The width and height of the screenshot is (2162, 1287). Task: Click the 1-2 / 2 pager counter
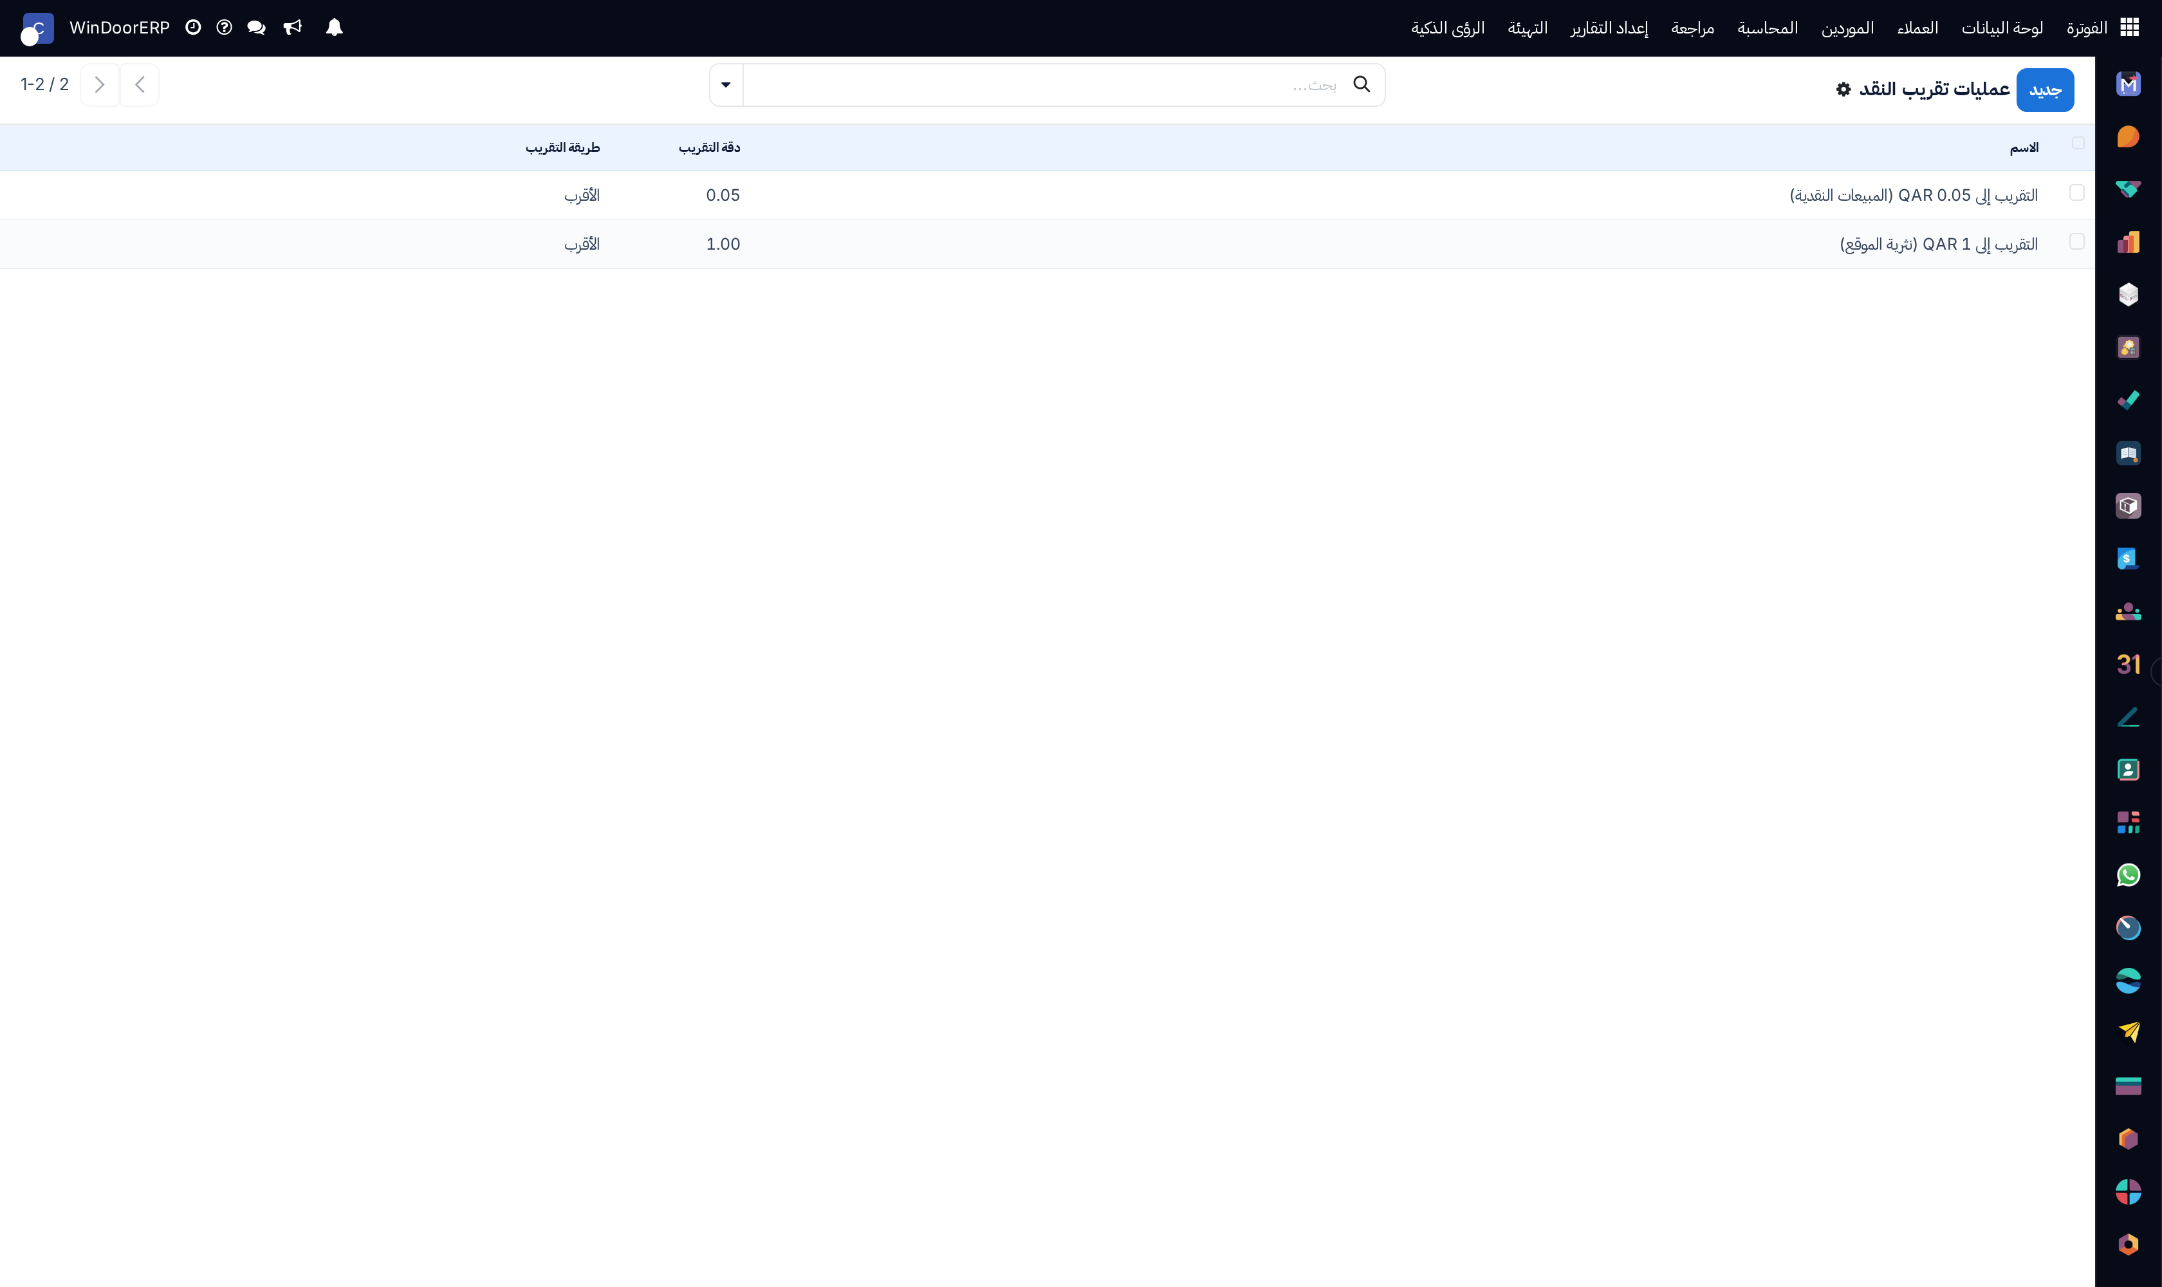pos(45,84)
